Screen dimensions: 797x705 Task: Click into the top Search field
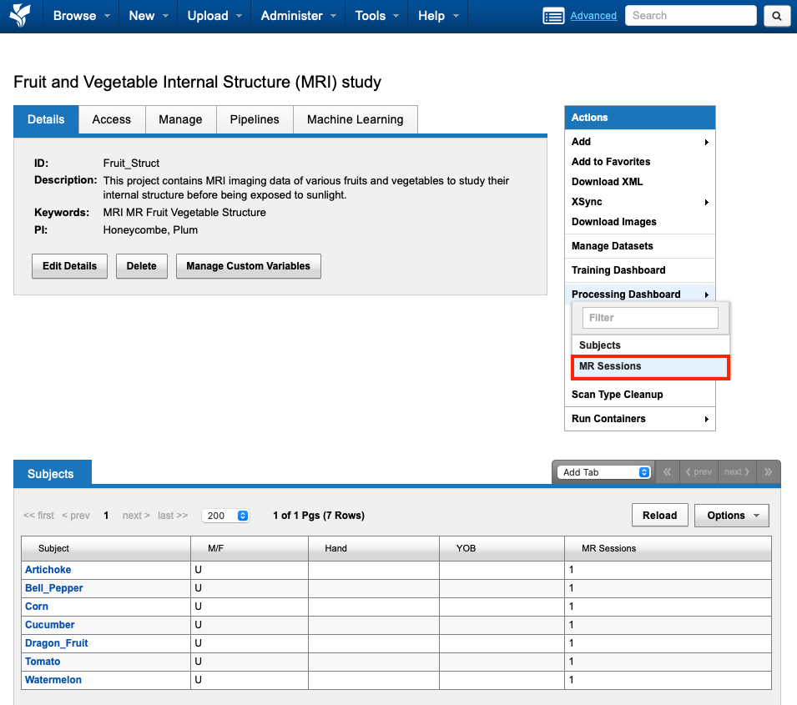tap(689, 16)
